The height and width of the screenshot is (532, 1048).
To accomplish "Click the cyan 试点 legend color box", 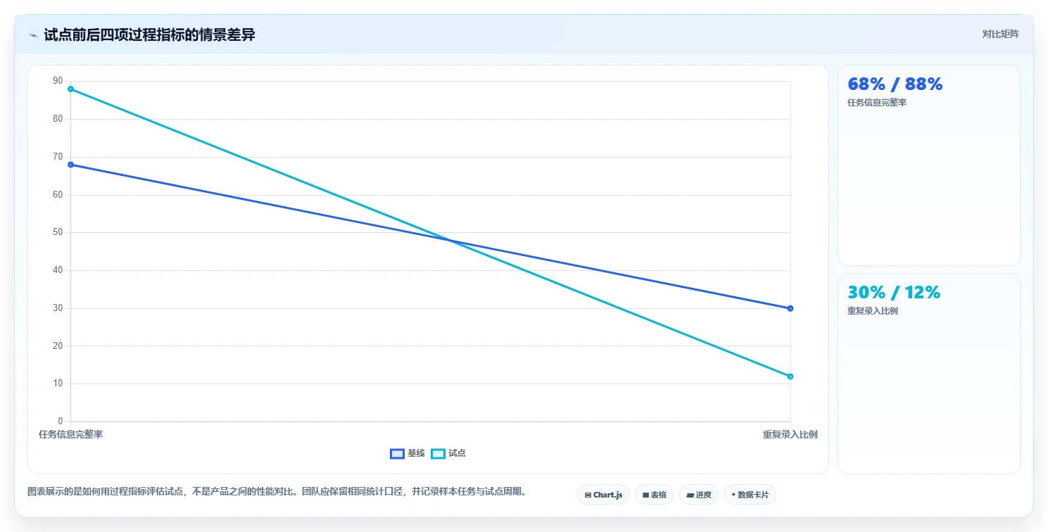I will coord(438,453).
